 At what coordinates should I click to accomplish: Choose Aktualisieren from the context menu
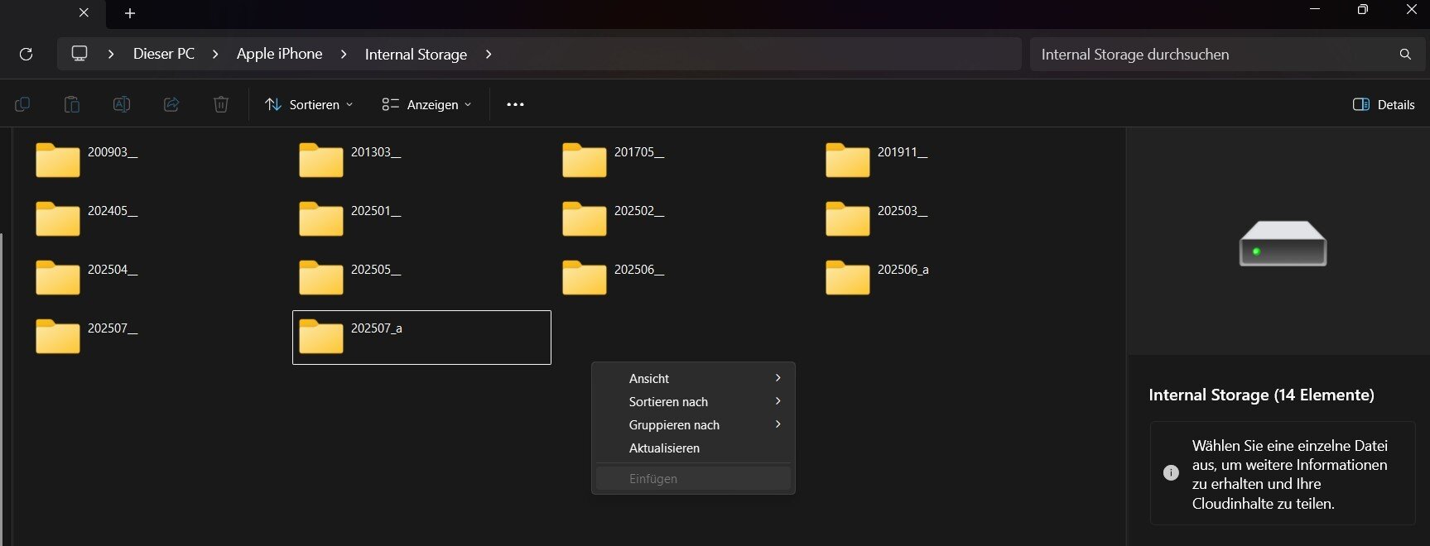664,448
